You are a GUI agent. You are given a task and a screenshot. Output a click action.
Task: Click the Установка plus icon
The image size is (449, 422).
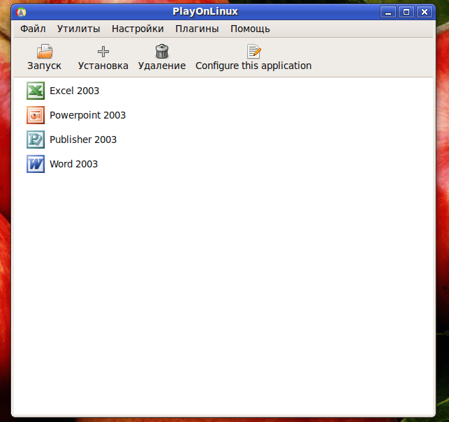coord(103,51)
